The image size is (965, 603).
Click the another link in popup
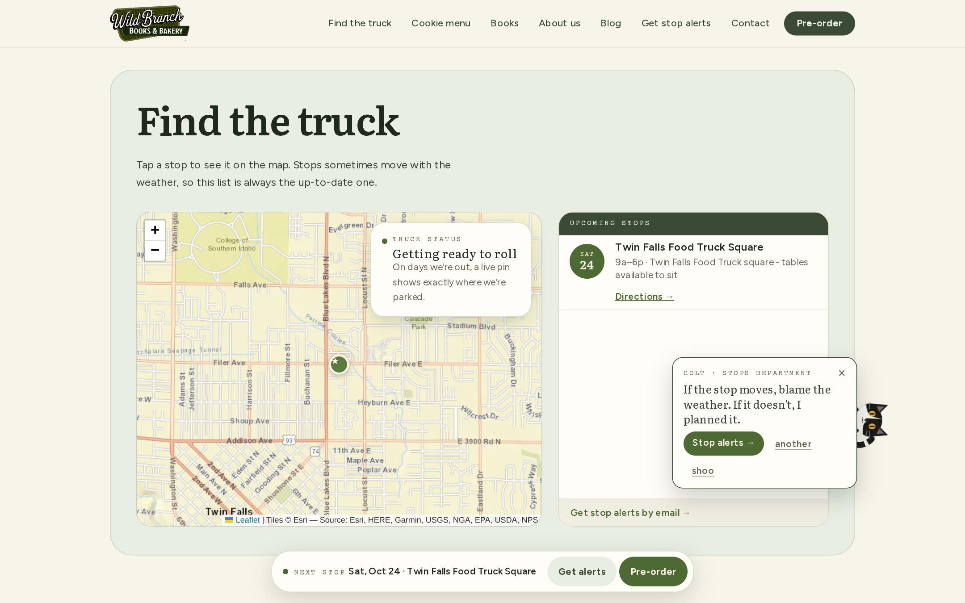(793, 444)
